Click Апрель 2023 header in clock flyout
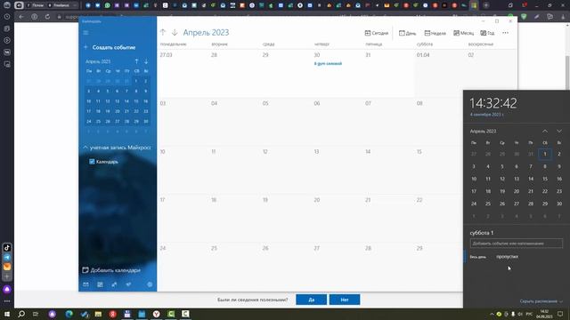Image resolution: width=570 pixels, height=320 pixels. [483, 131]
